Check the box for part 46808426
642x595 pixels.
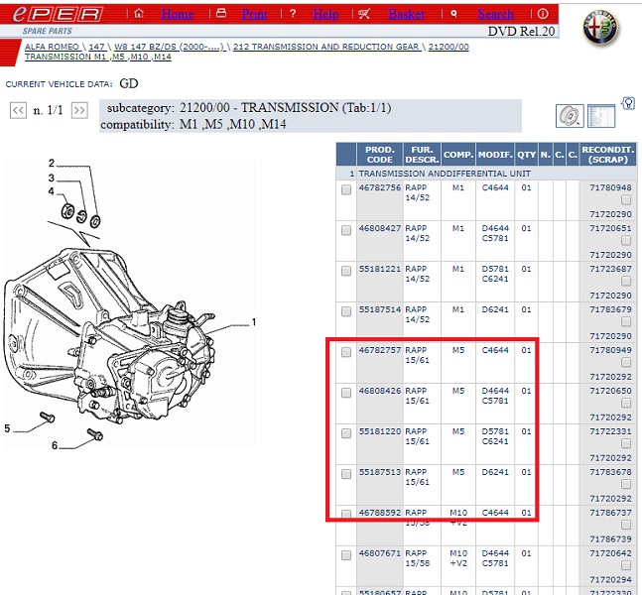346,393
